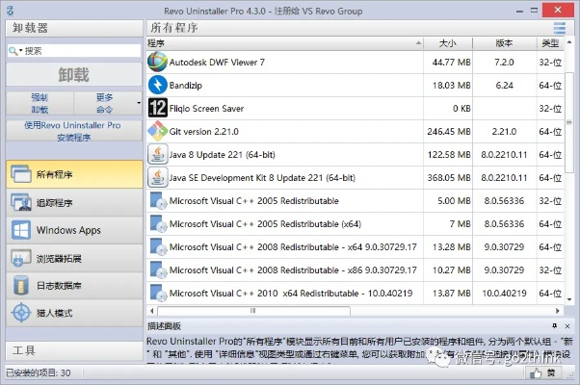Select the Git version 2.21.0 icon
Image resolution: width=580 pixels, height=385 pixels.
[157, 131]
